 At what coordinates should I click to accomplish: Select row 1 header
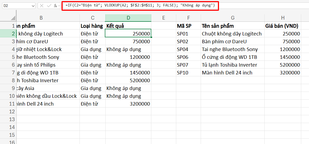pos(8,26)
